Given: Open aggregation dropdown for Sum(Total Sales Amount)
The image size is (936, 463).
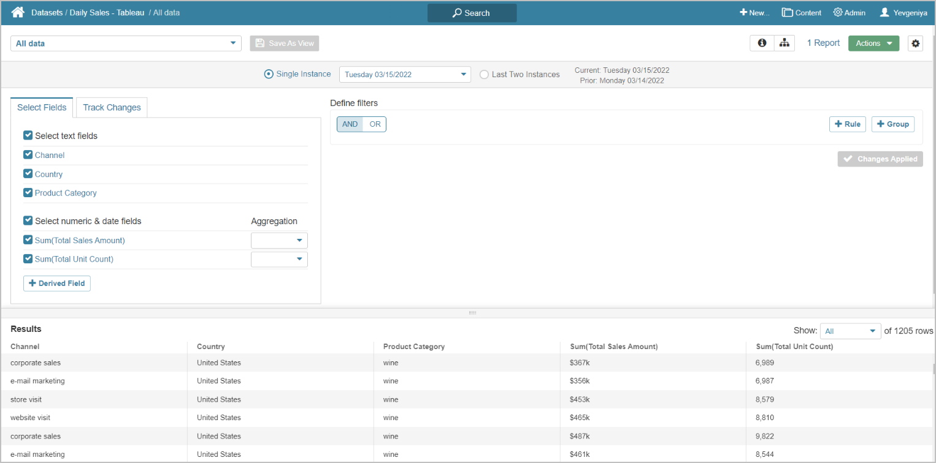Looking at the screenshot, I should [279, 241].
